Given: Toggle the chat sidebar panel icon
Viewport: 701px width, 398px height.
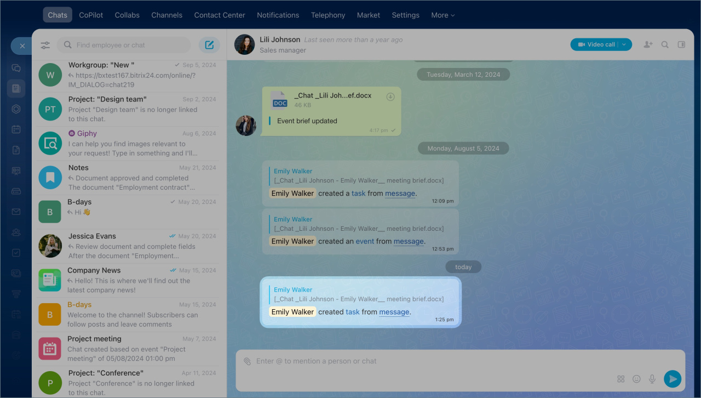Looking at the screenshot, I should [x=681, y=44].
